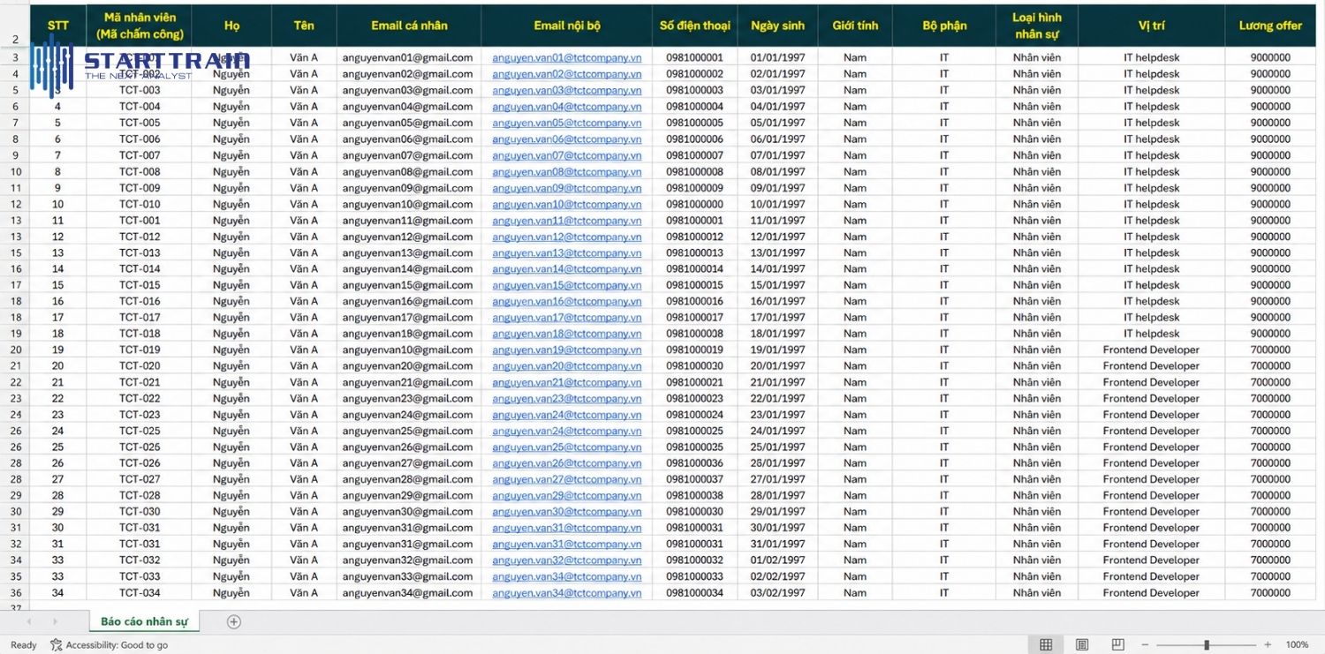Image resolution: width=1325 pixels, height=654 pixels.
Task: Click the zoom out minus icon
Action: tap(1146, 645)
